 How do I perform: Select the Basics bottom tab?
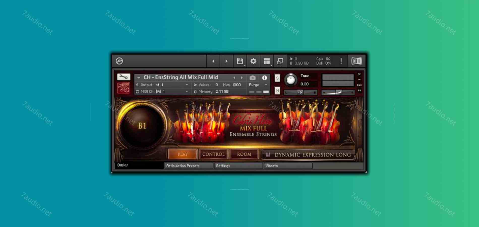pos(139,165)
